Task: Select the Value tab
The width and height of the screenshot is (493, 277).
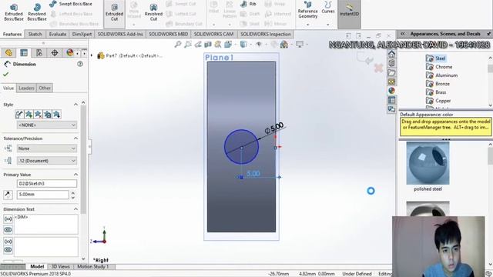Action: [x=8, y=88]
